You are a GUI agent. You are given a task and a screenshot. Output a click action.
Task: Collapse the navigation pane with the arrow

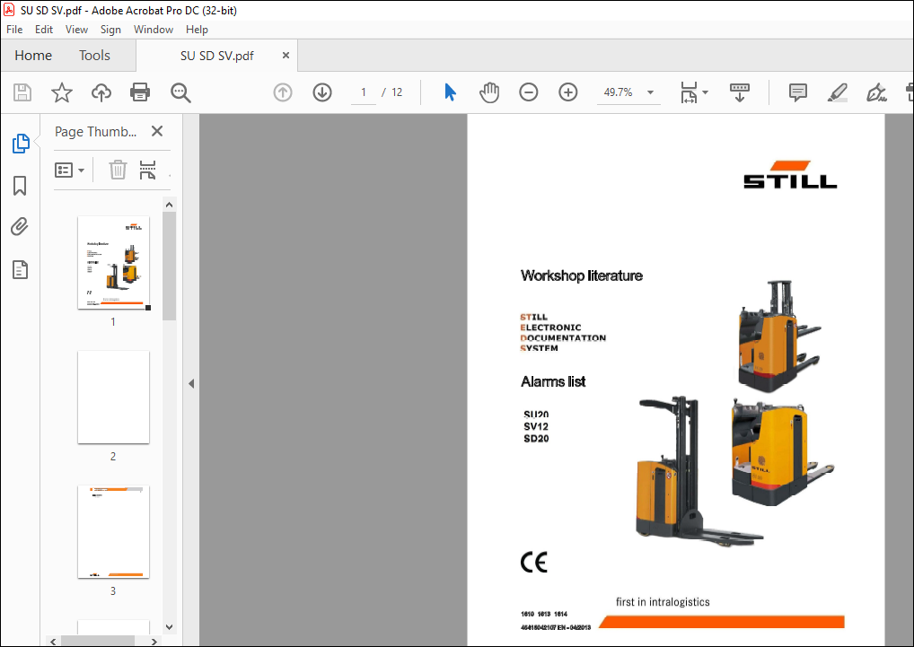(191, 383)
